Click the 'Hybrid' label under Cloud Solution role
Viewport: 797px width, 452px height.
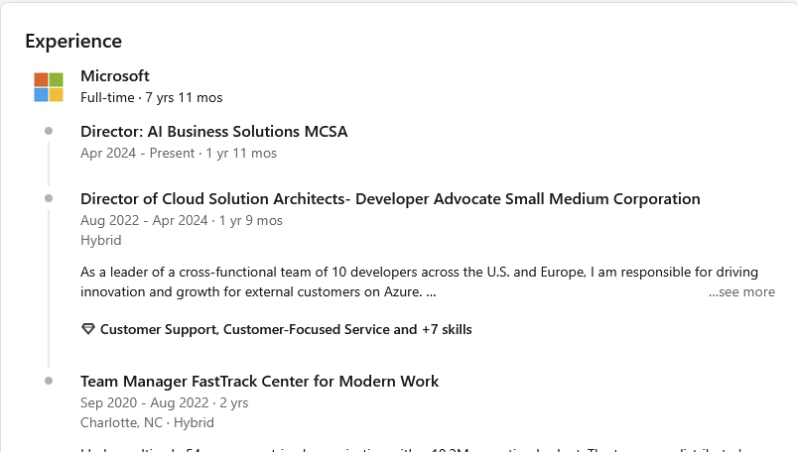coord(100,240)
